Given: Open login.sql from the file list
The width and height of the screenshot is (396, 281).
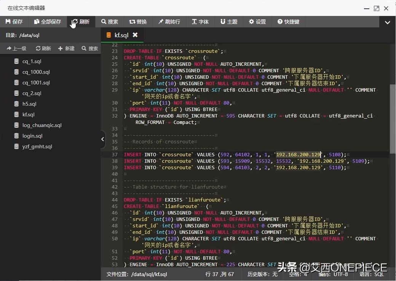Looking at the screenshot, I should point(32,136).
